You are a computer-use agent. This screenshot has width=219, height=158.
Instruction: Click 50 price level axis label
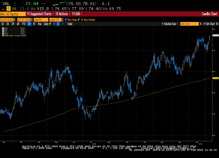click(x=214, y=93)
